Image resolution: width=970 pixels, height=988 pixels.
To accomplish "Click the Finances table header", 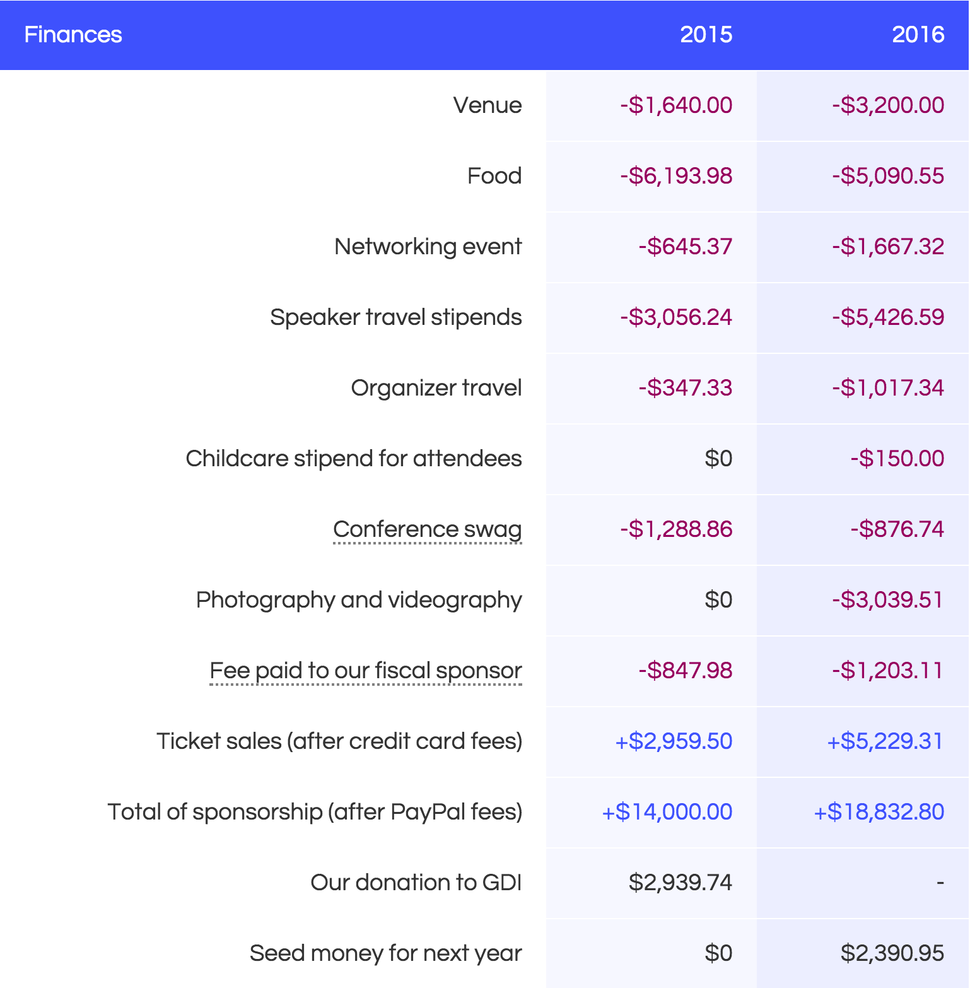I will click(x=73, y=35).
